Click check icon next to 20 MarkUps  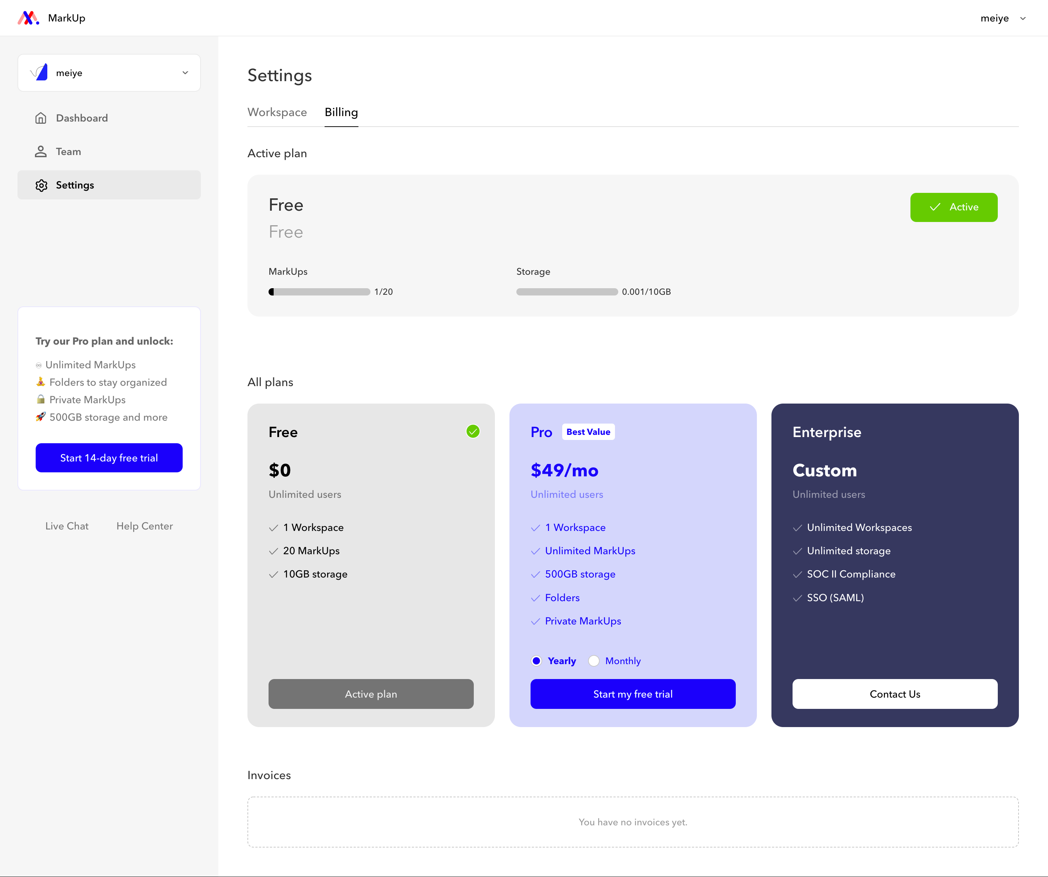coord(274,551)
